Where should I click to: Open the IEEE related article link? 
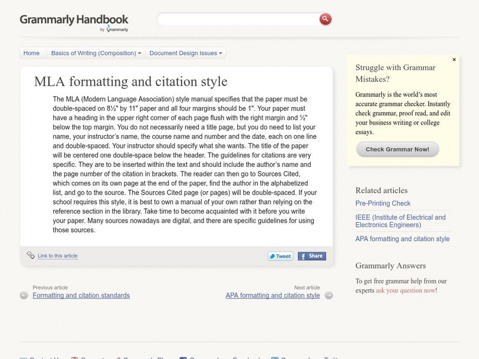pyautogui.click(x=400, y=221)
